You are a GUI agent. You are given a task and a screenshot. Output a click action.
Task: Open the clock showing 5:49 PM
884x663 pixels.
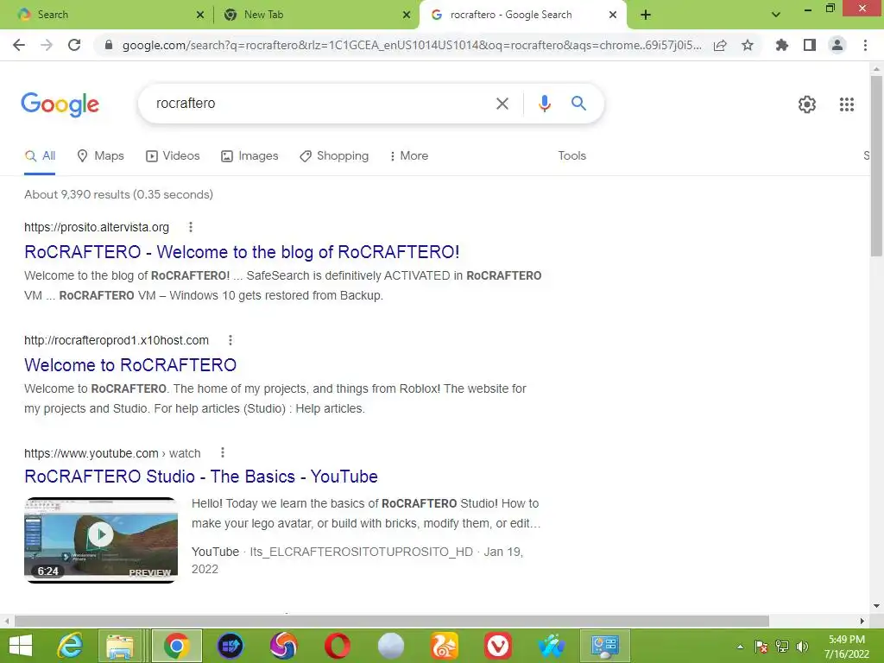846,647
